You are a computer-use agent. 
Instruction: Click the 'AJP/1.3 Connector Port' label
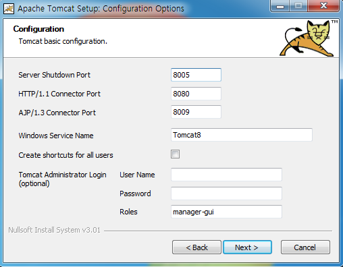click(x=57, y=113)
